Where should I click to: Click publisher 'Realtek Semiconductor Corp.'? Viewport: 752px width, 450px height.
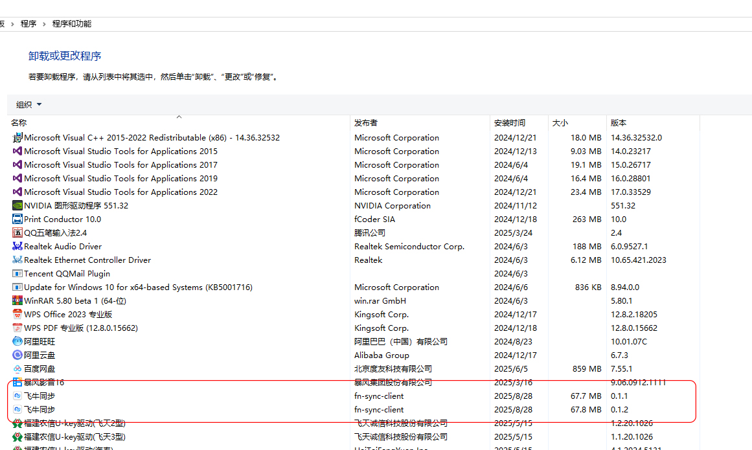pyautogui.click(x=409, y=246)
